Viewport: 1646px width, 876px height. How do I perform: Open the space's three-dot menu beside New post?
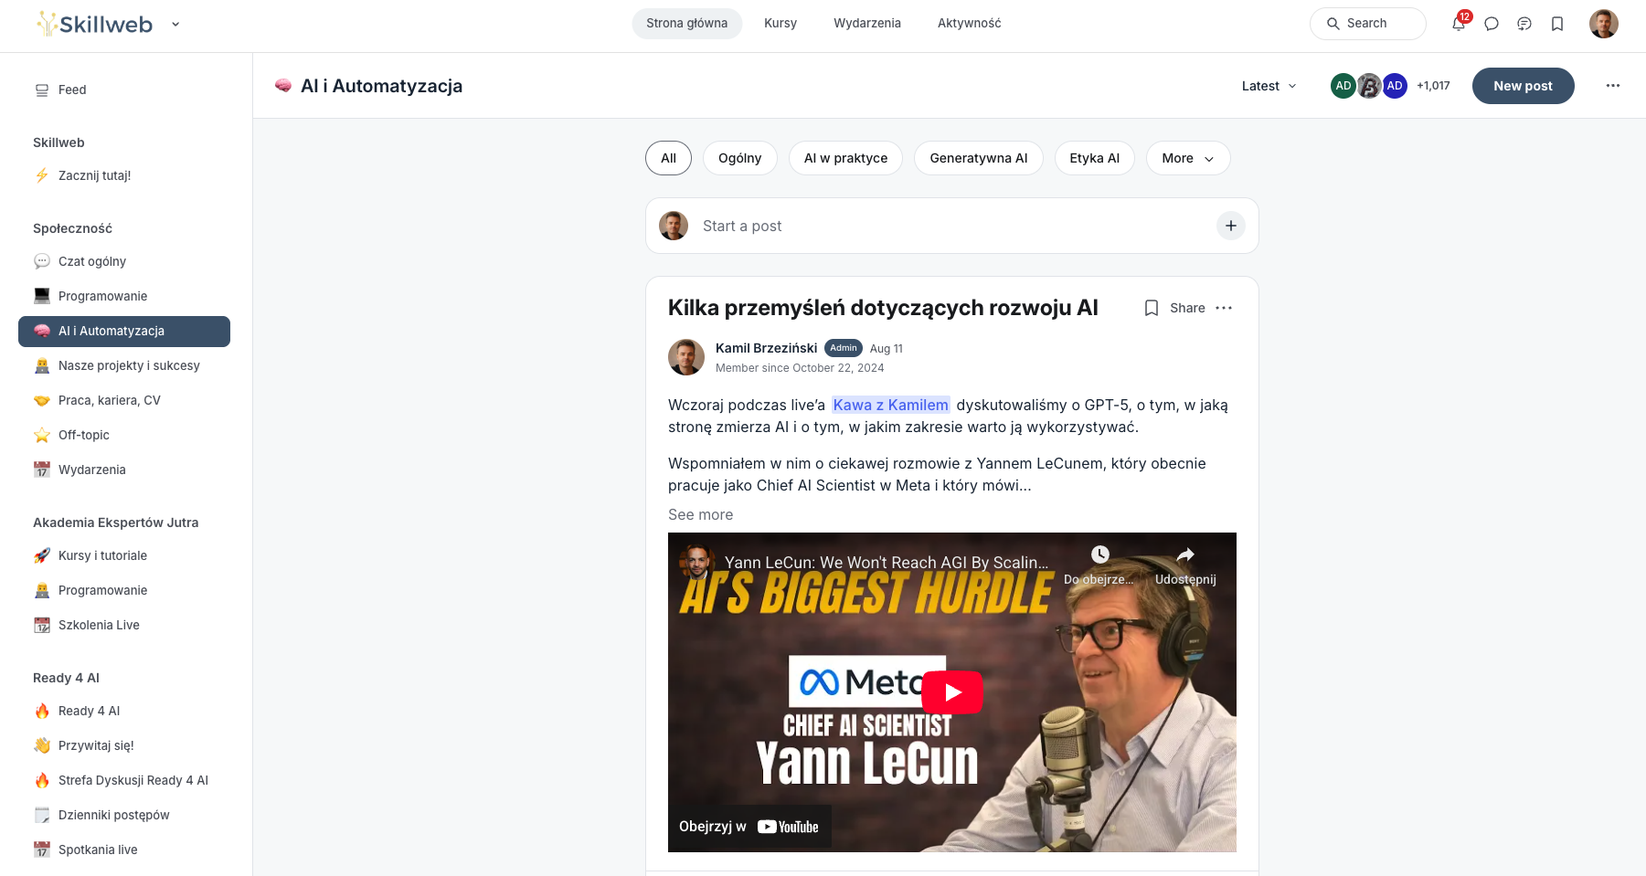coord(1613,86)
